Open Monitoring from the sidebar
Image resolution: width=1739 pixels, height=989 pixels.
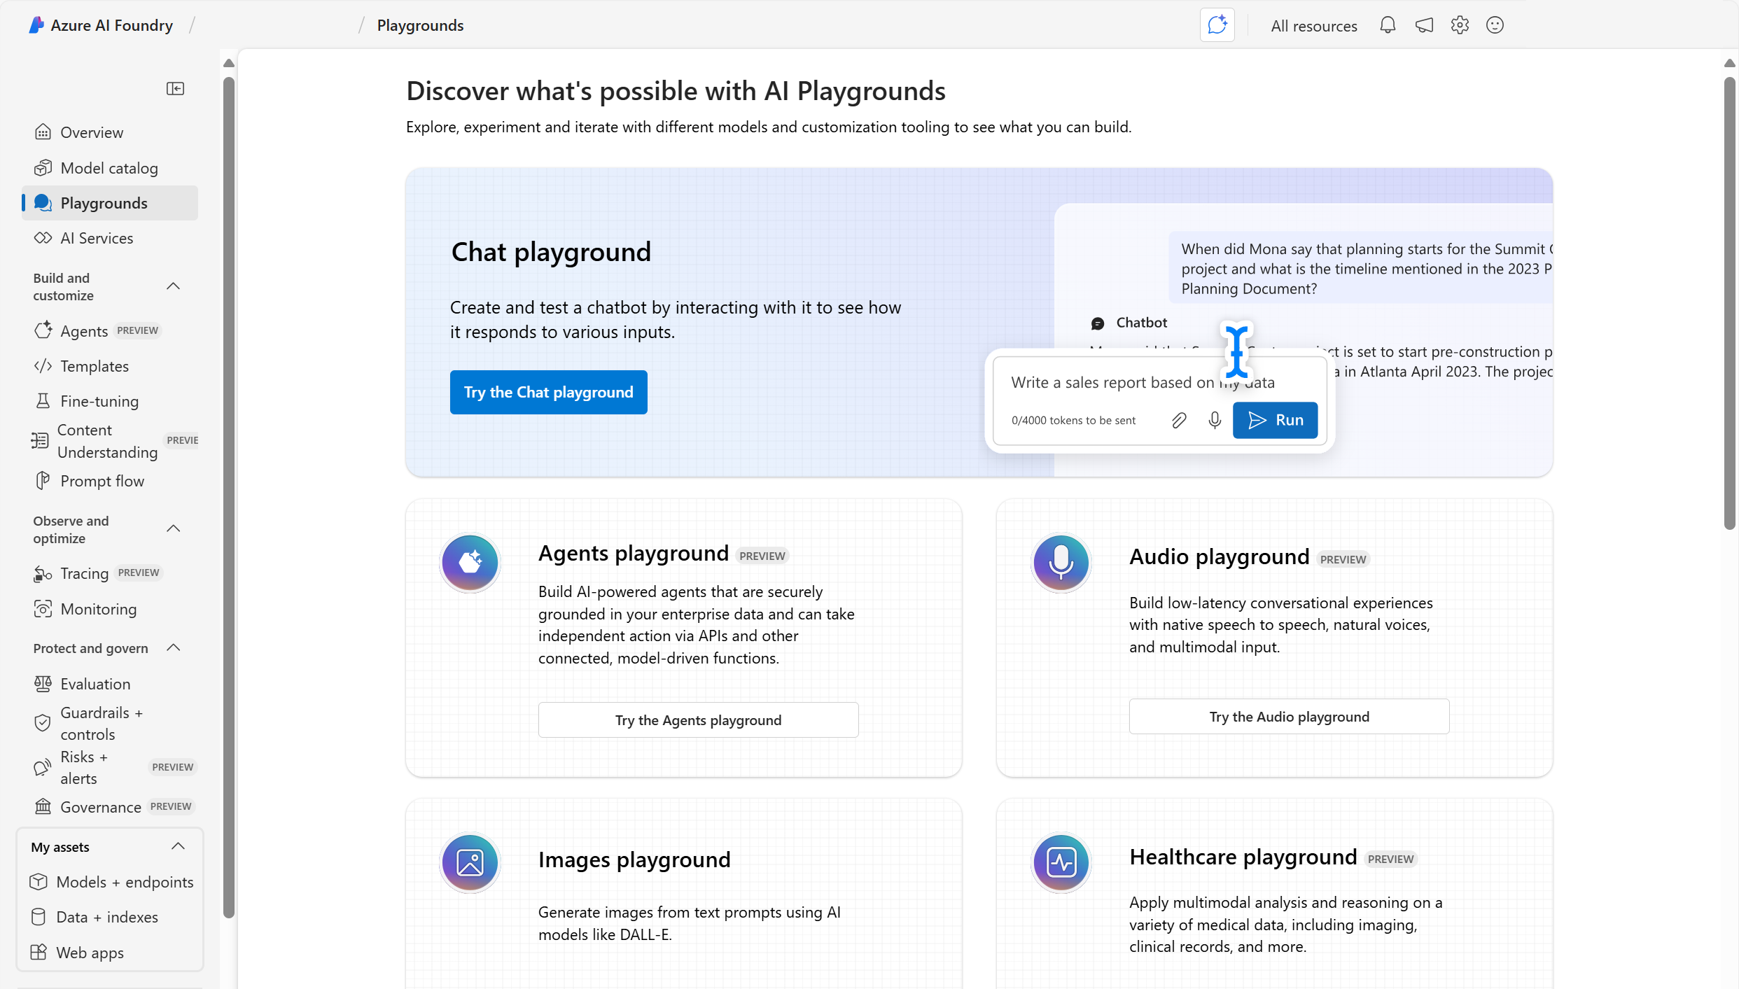pyautogui.click(x=110, y=609)
